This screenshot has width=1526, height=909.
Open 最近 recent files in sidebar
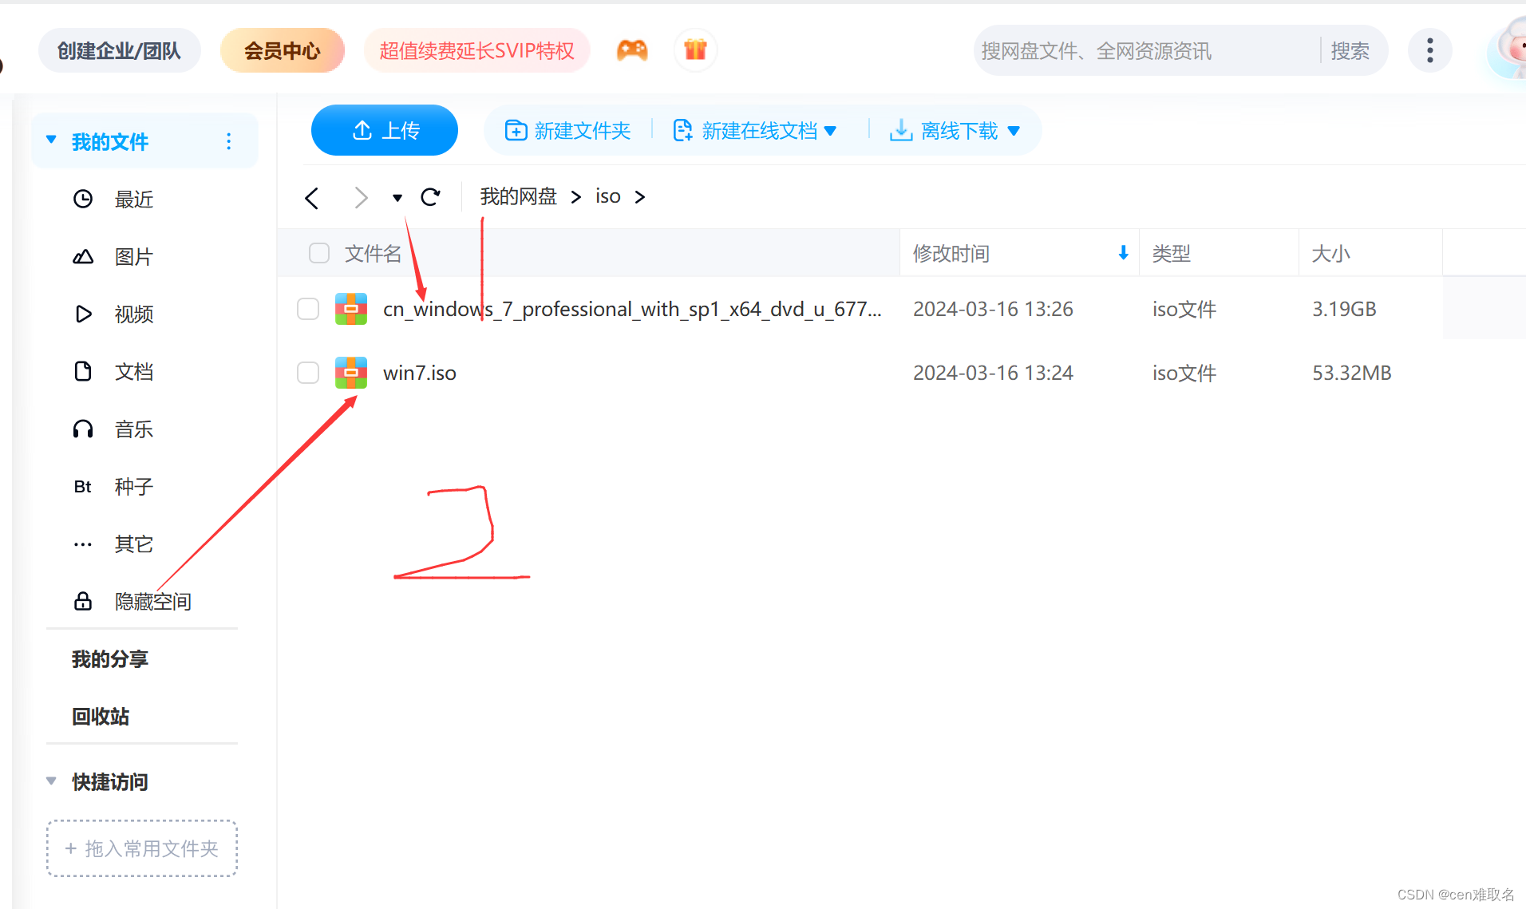[x=134, y=199]
